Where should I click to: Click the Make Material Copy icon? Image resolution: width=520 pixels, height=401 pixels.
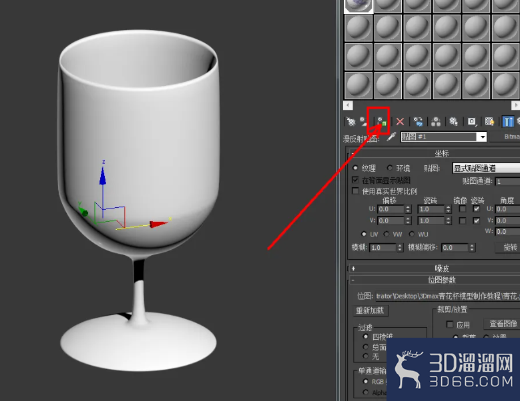[418, 122]
